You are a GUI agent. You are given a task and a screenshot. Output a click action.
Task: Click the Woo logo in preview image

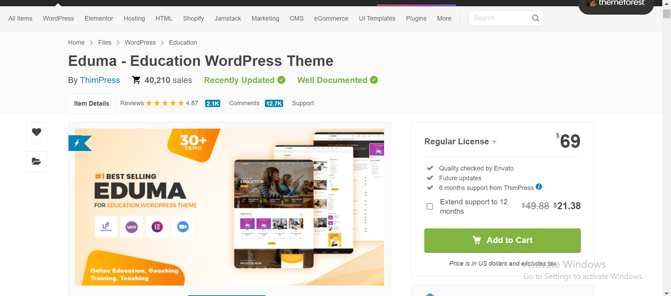tap(132, 227)
